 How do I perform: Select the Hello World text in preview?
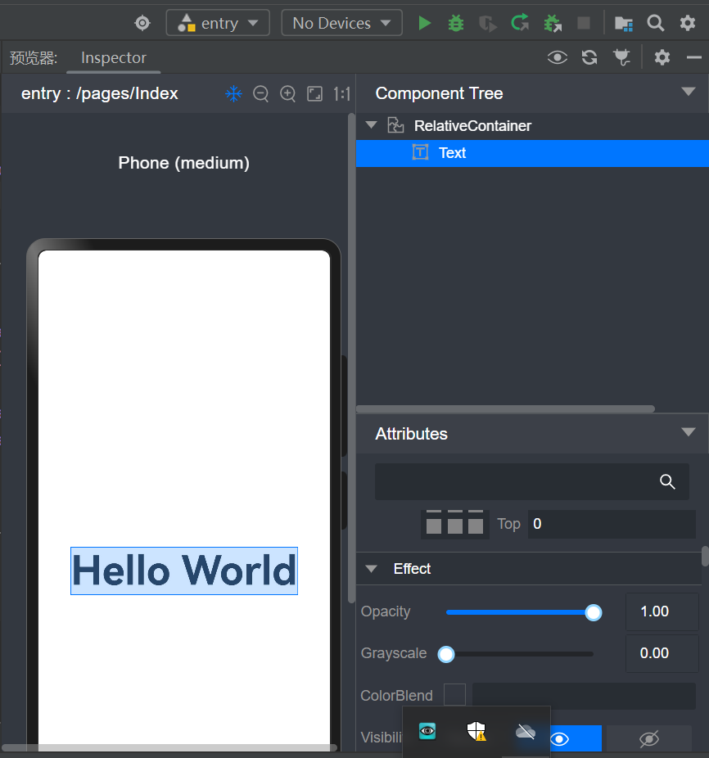(x=183, y=571)
